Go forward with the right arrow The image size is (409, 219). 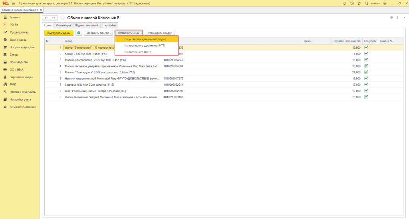pyautogui.click(x=54, y=18)
